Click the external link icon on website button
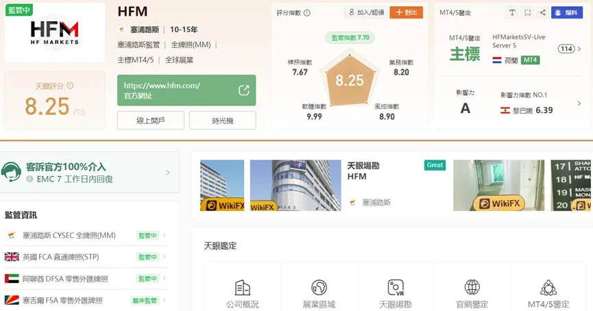Viewport: 593px width, 311px height. (244, 90)
